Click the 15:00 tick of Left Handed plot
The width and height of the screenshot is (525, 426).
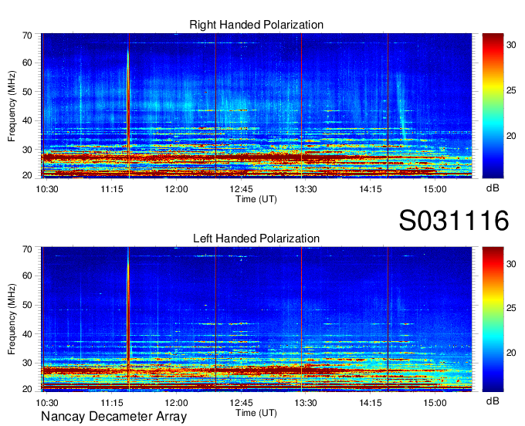tap(435, 403)
